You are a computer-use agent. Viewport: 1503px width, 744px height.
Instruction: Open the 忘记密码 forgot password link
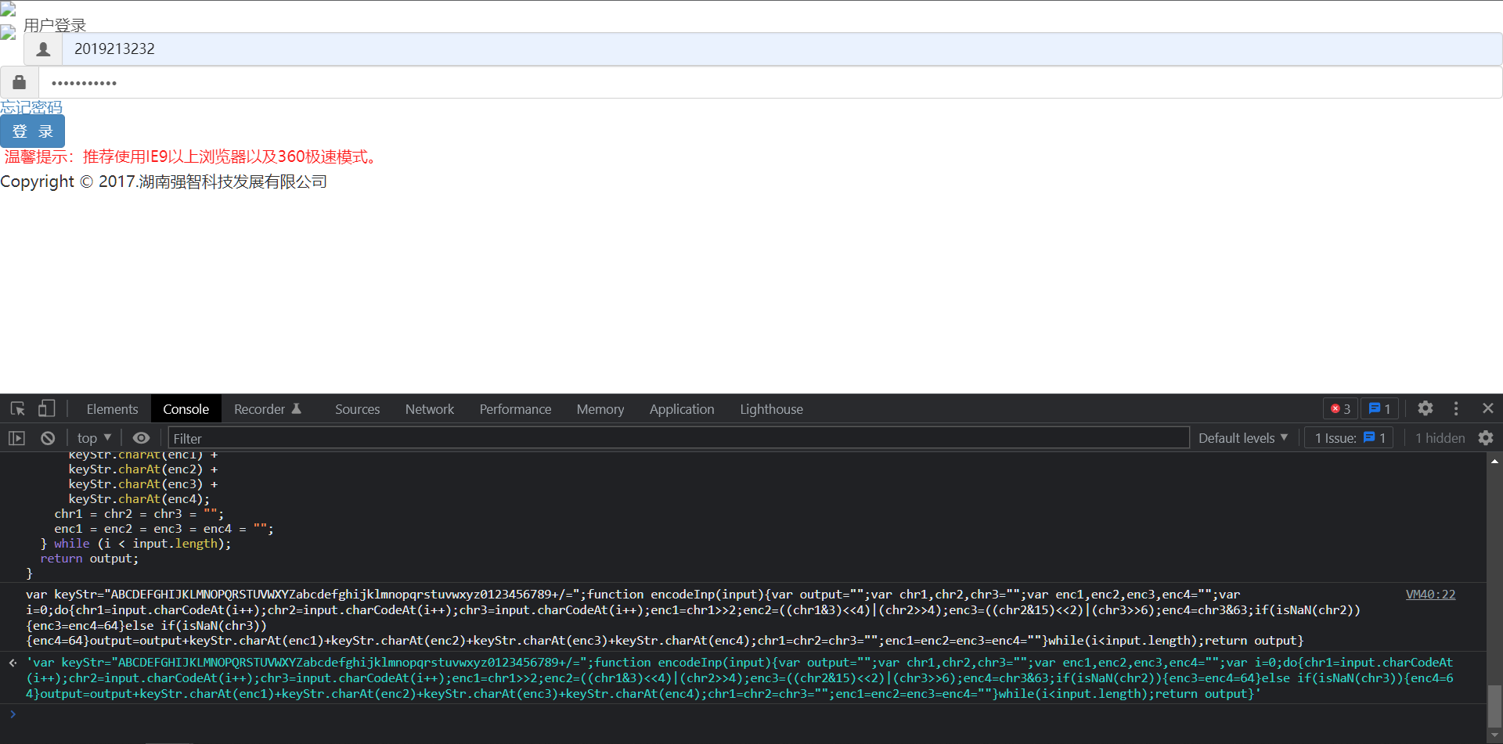tap(31, 107)
